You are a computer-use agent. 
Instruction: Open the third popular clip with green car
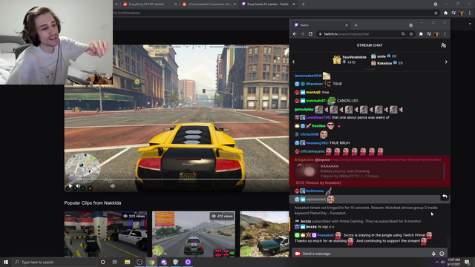(264, 234)
